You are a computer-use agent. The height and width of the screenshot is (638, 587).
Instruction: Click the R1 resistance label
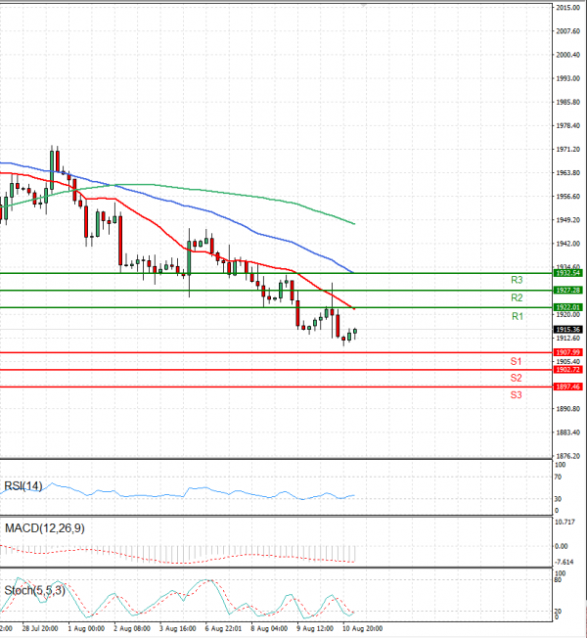[517, 316]
